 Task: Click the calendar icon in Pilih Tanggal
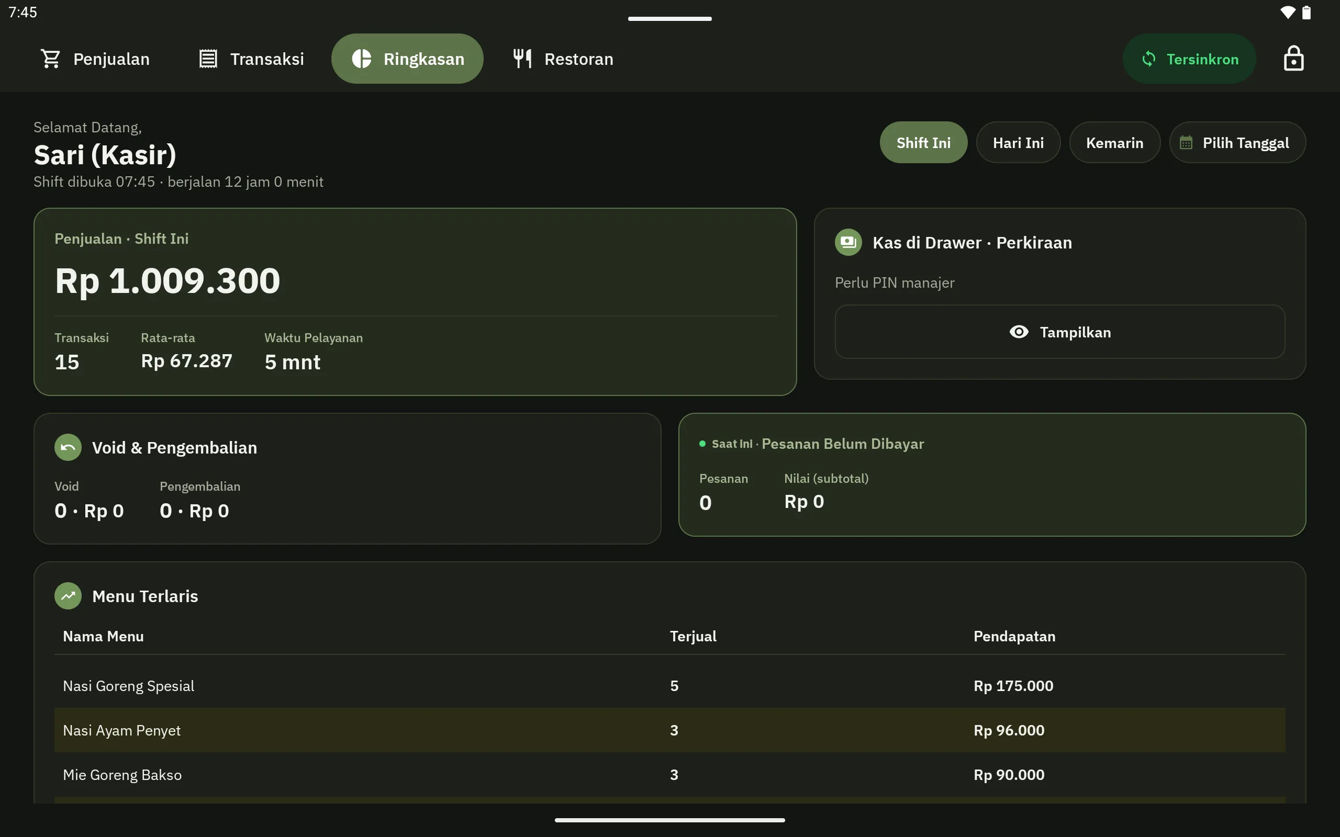point(1186,143)
